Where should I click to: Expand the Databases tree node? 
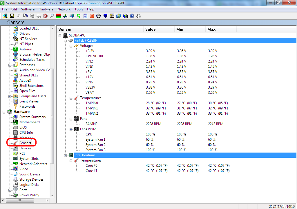coord(10,65)
